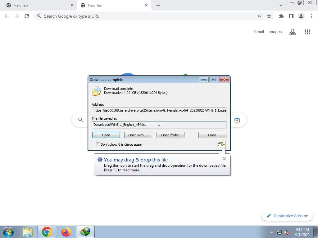Close the first New Tab
Screen dimensions: 318x238
pyautogui.click(x=72, y=5)
